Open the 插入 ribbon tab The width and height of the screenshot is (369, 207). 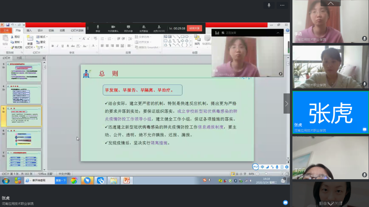(x=29, y=31)
